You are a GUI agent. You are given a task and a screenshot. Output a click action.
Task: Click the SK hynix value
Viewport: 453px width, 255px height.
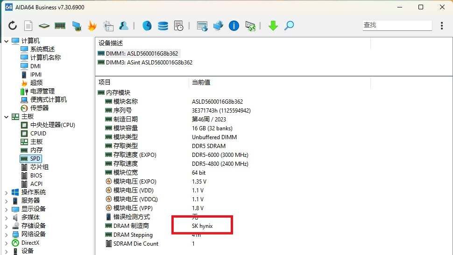coord(202,226)
